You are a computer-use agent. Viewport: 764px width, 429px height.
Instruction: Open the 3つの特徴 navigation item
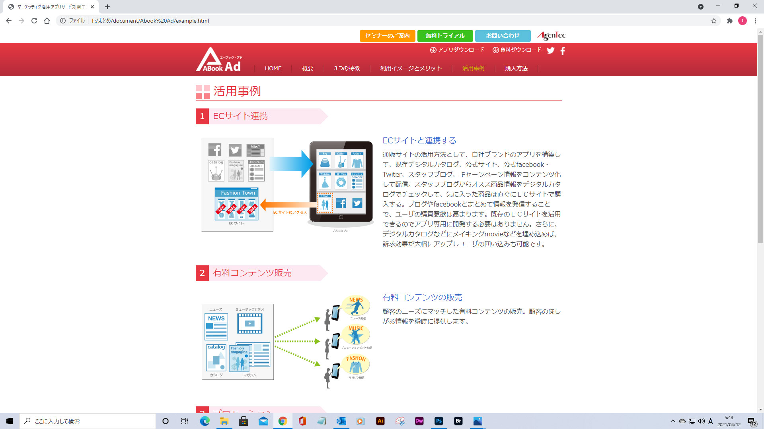click(347, 68)
